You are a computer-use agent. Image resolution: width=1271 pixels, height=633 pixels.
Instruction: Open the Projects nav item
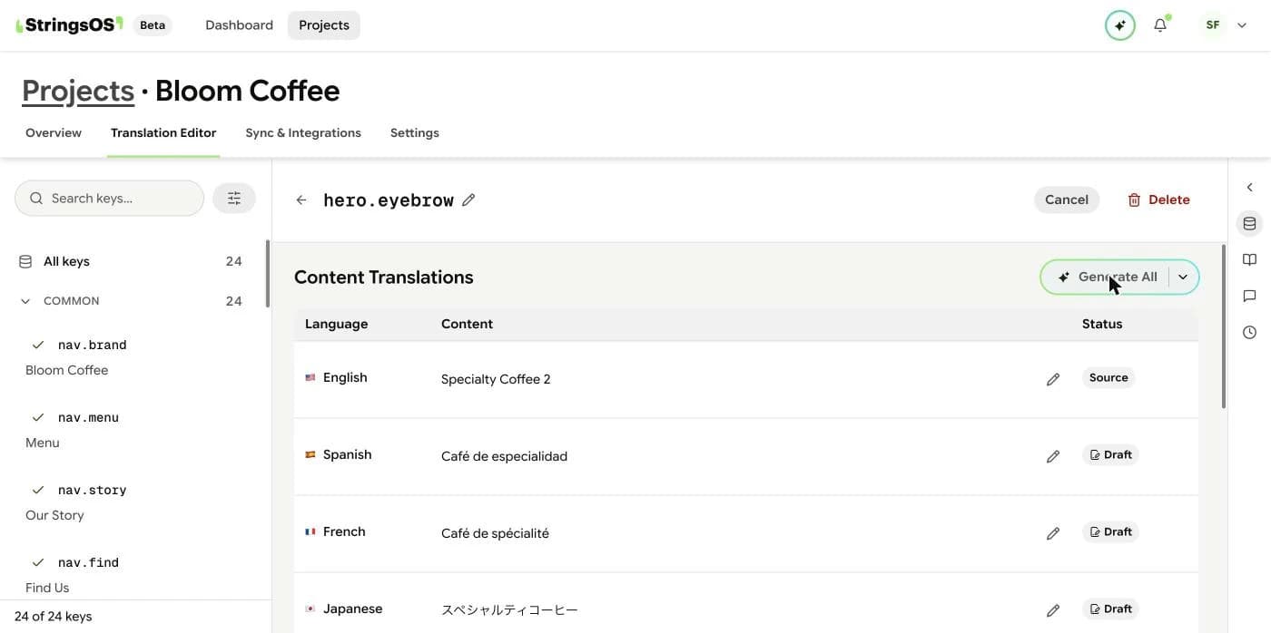[x=324, y=25]
